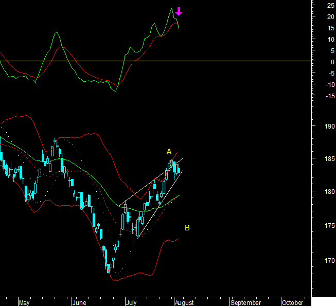Click the 10 indicator scale value
Viewport: 336px width, 306px height.
[331, 40]
